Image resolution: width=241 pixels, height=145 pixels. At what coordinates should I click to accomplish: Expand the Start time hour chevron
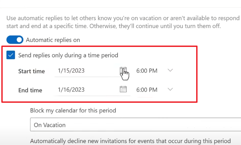[x=170, y=71]
